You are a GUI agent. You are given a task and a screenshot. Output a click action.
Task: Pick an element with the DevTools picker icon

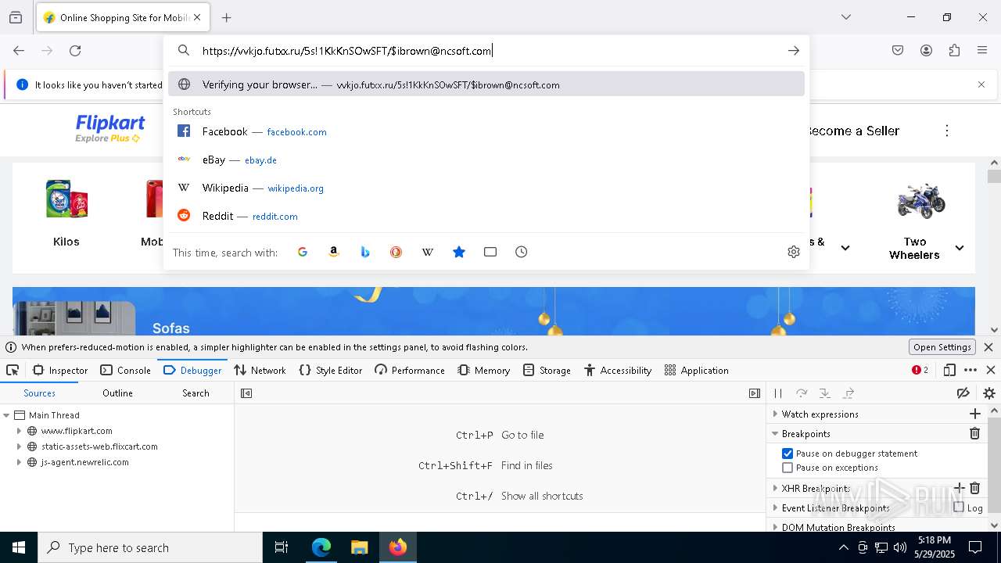coord(13,371)
